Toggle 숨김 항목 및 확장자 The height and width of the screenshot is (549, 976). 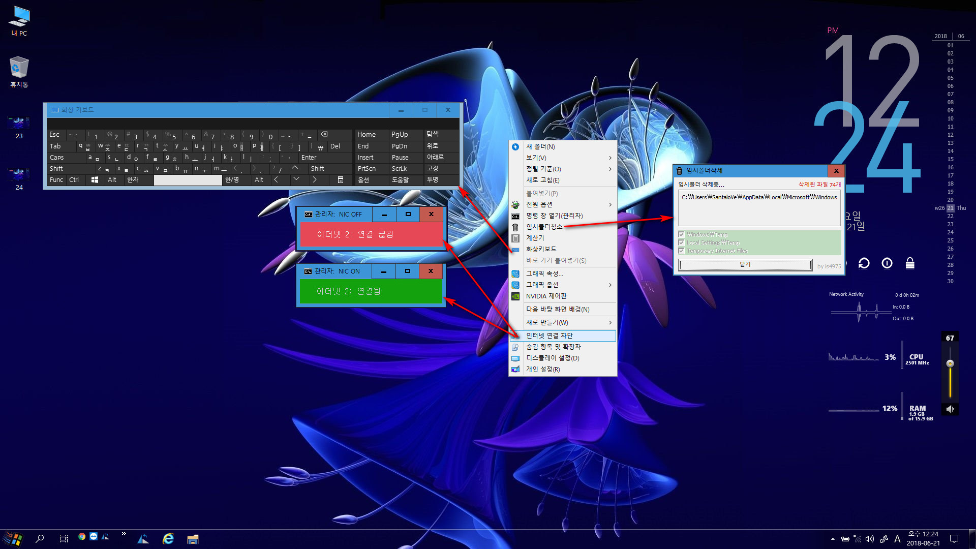click(563, 347)
